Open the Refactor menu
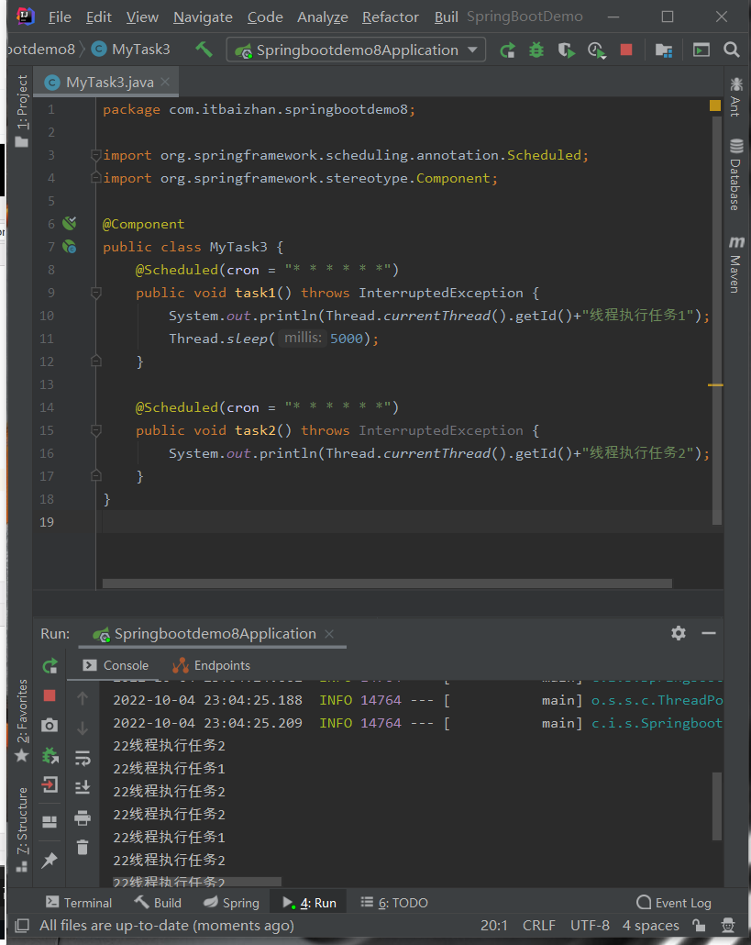The width and height of the screenshot is (751, 945). (391, 17)
